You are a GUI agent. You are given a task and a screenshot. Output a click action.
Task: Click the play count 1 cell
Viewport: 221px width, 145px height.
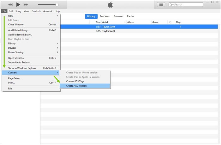[x=180, y=27]
